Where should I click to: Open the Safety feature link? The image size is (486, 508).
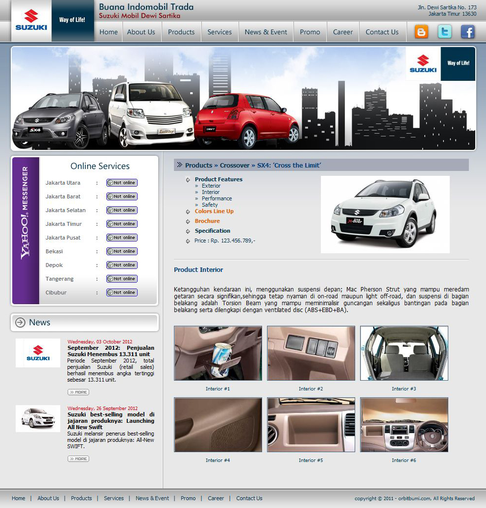(x=210, y=205)
